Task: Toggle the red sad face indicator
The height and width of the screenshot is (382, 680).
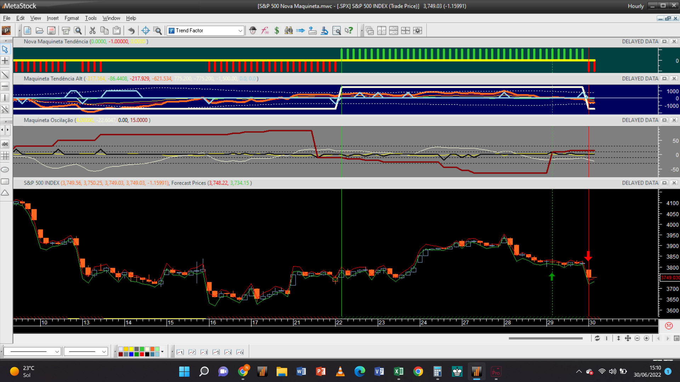Action: point(669,326)
